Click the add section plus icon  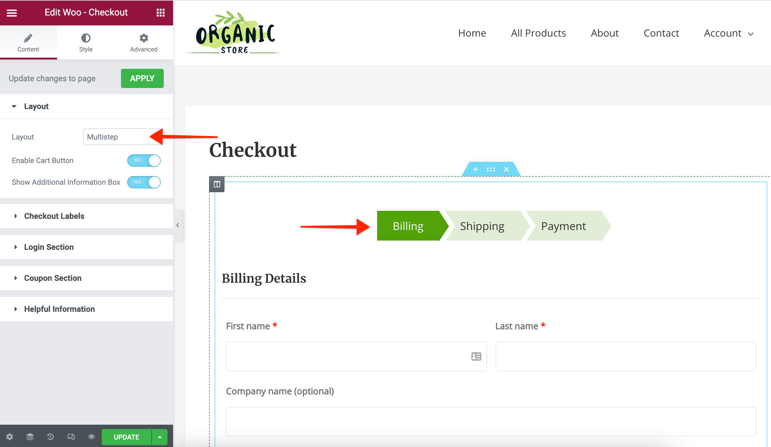point(475,169)
